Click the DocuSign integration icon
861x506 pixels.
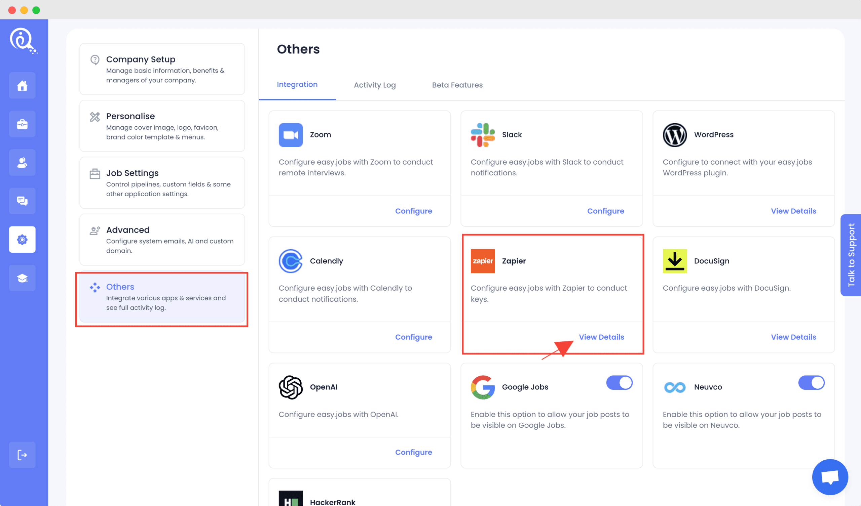click(x=675, y=261)
